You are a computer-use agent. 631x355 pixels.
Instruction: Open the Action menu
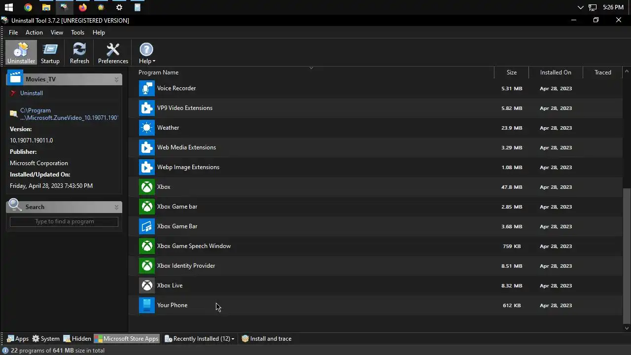(x=34, y=33)
